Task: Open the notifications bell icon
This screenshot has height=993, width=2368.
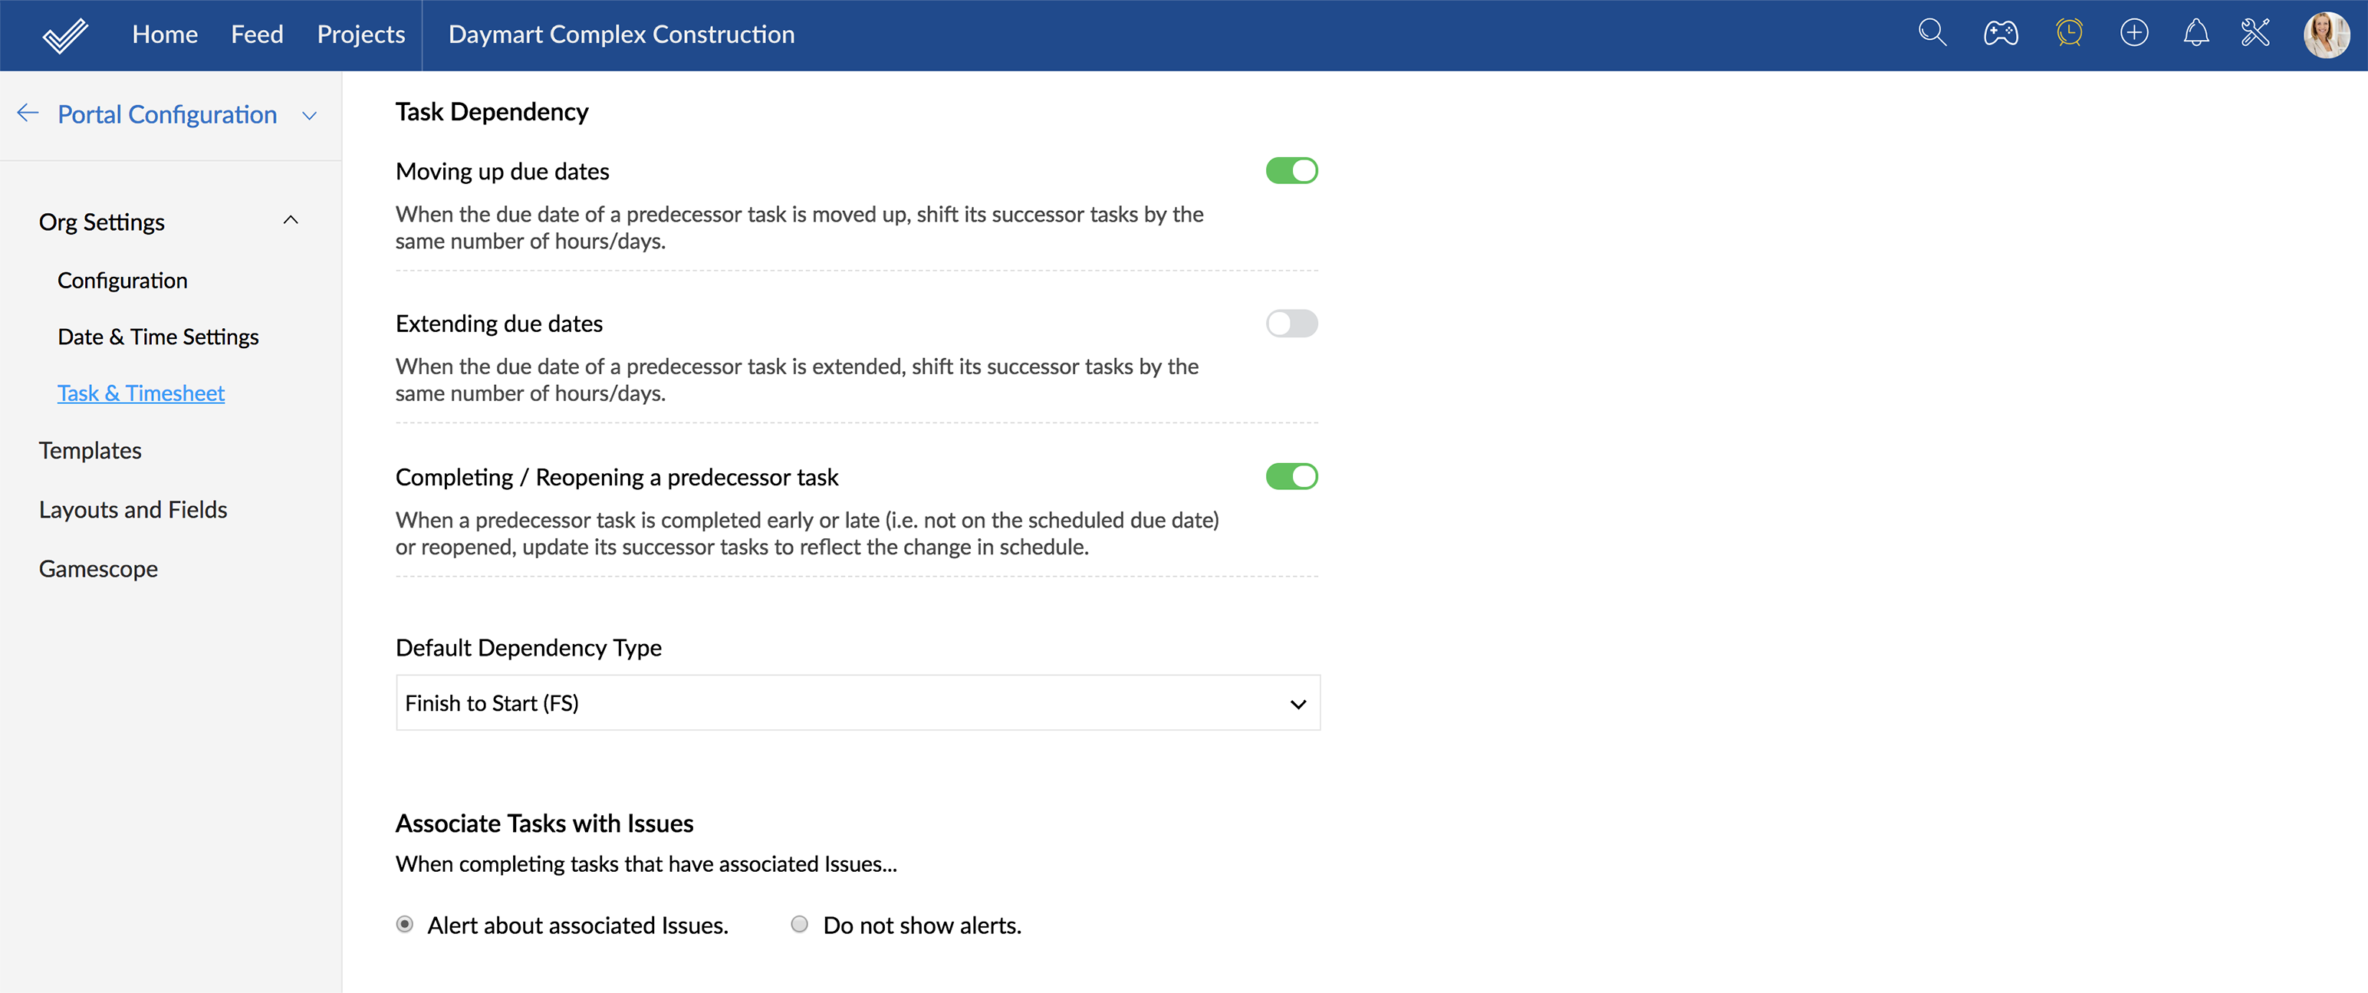Action: click(2195, 34)
